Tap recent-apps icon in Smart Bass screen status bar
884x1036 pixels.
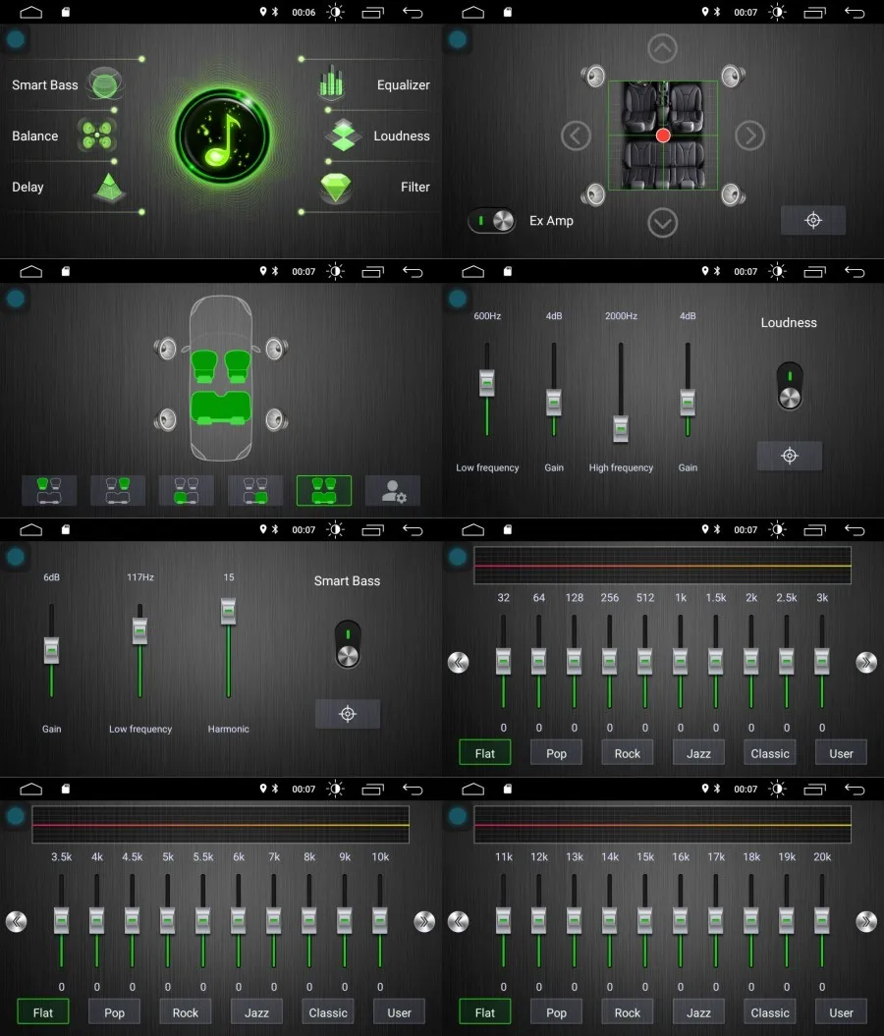point(372,530)
